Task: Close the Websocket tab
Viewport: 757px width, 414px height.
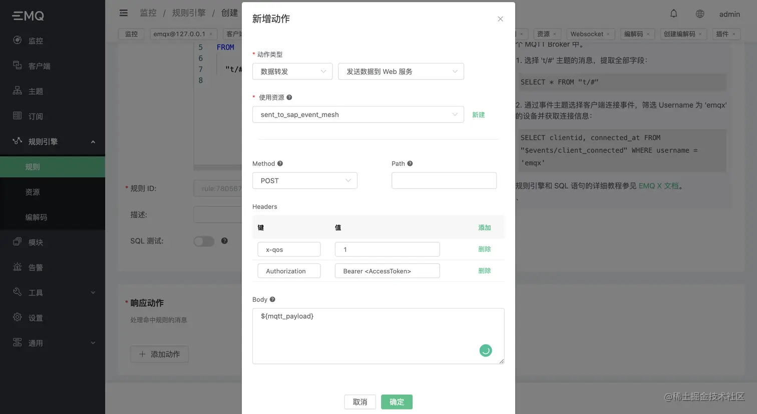Action: pos(608,34)
